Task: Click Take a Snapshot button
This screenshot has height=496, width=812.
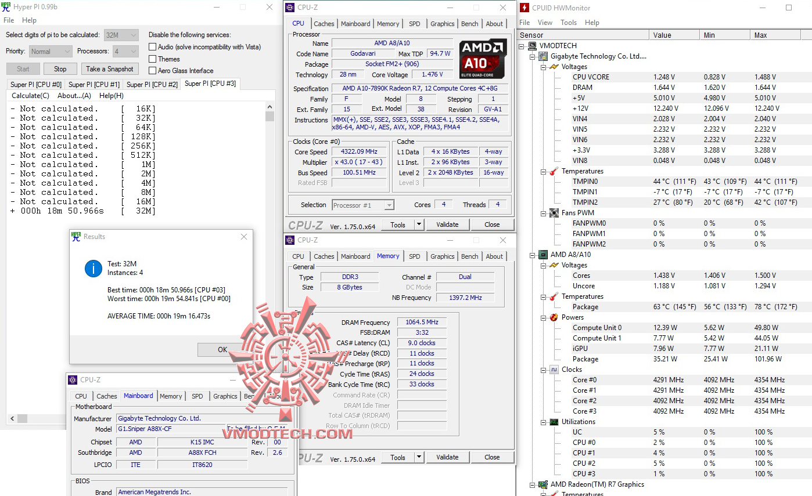Action: tap(110, 69)
